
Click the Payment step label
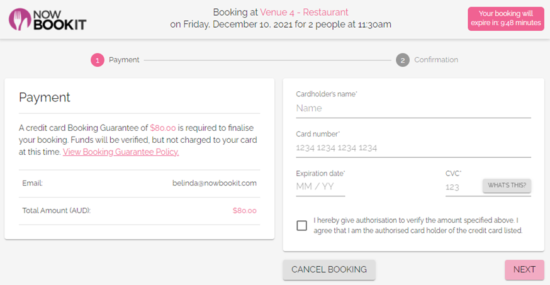[x=124, y=60]
